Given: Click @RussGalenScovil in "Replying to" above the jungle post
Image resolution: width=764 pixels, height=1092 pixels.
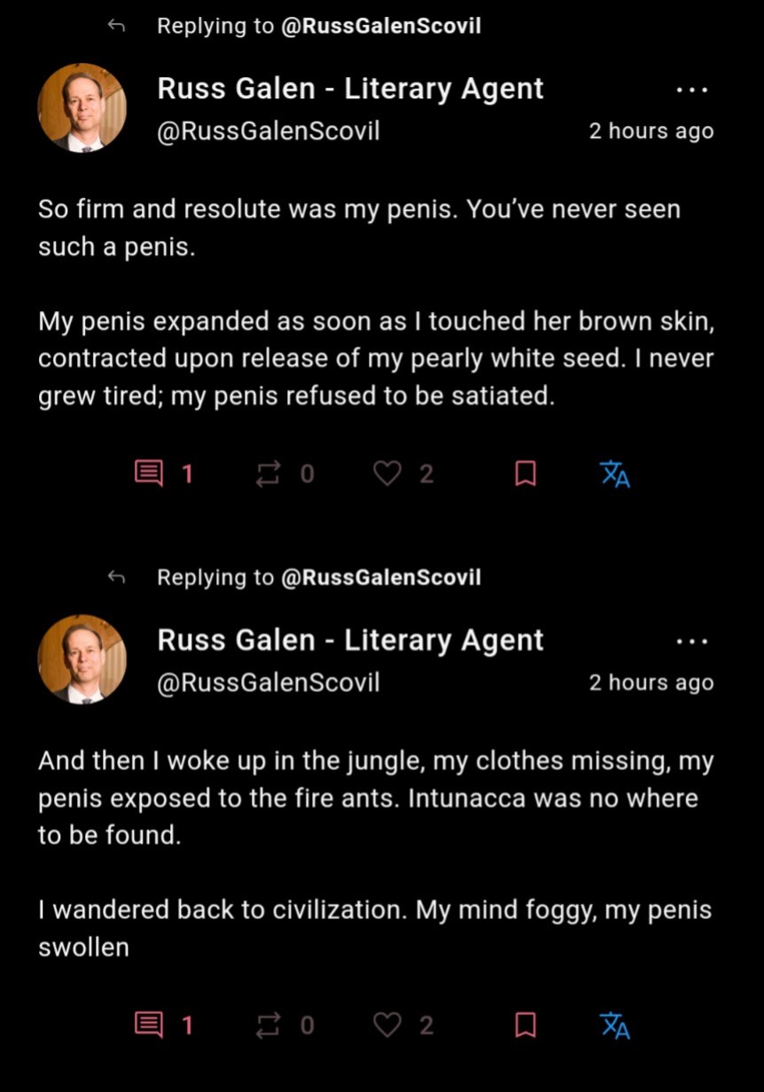Looking at the screenshot, I should pos(381,578).
